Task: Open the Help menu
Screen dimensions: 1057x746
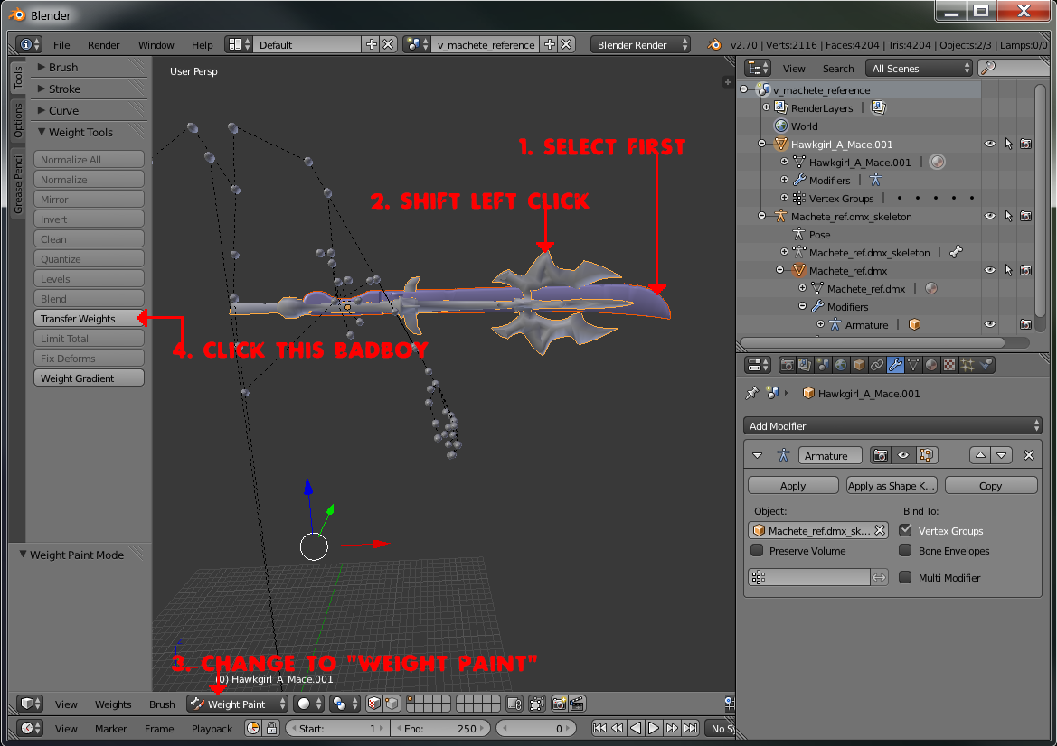Action: (x=202, y=45)
